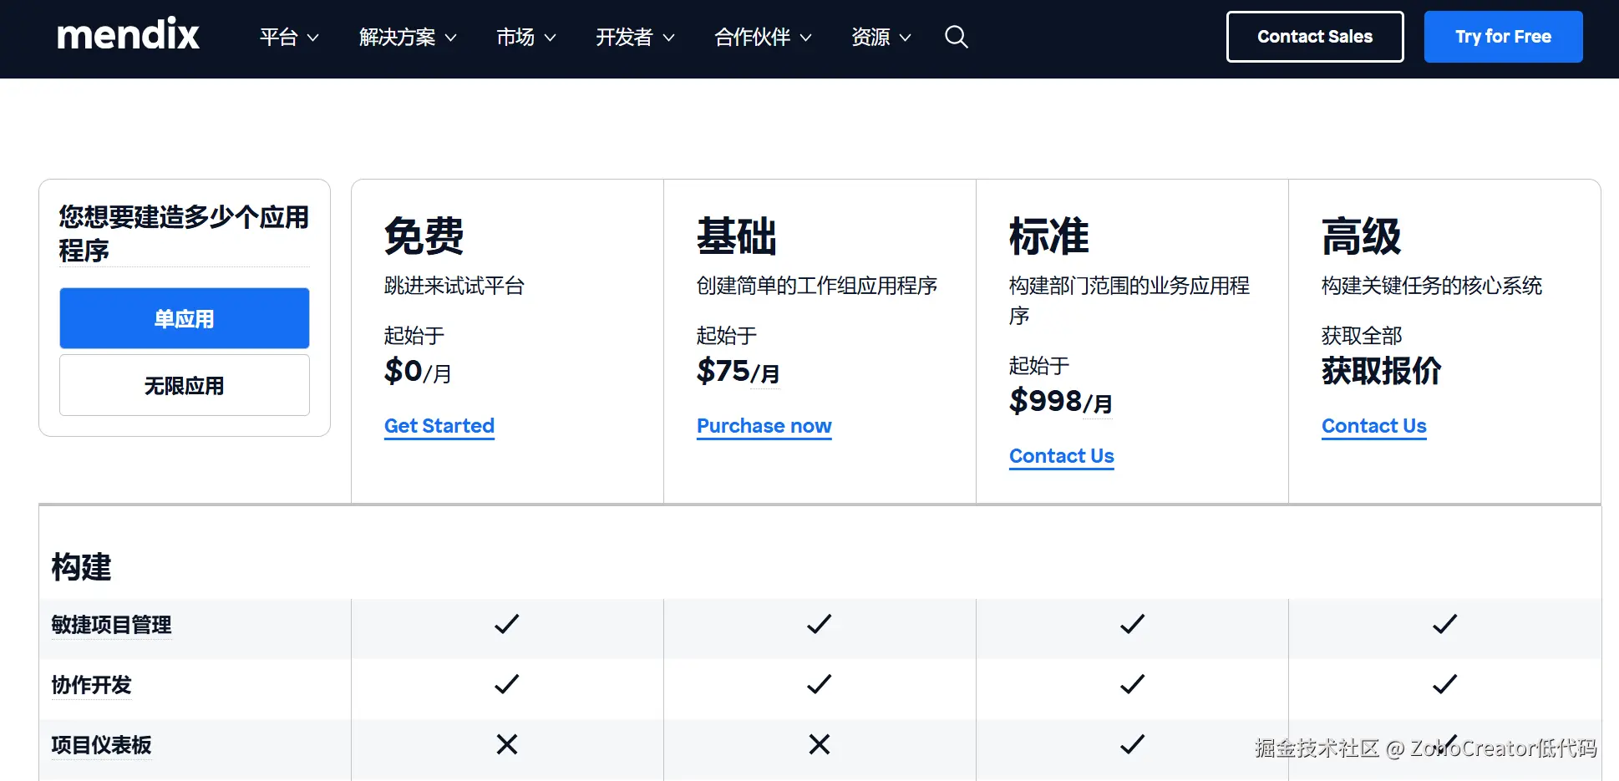Click the $998/月 price
1619x781 pixels.
(x=1061, y=401)
